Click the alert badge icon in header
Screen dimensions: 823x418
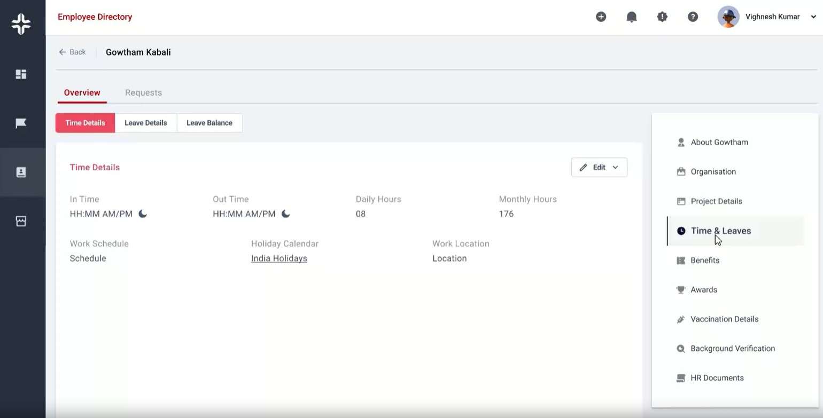pos(662,17)
